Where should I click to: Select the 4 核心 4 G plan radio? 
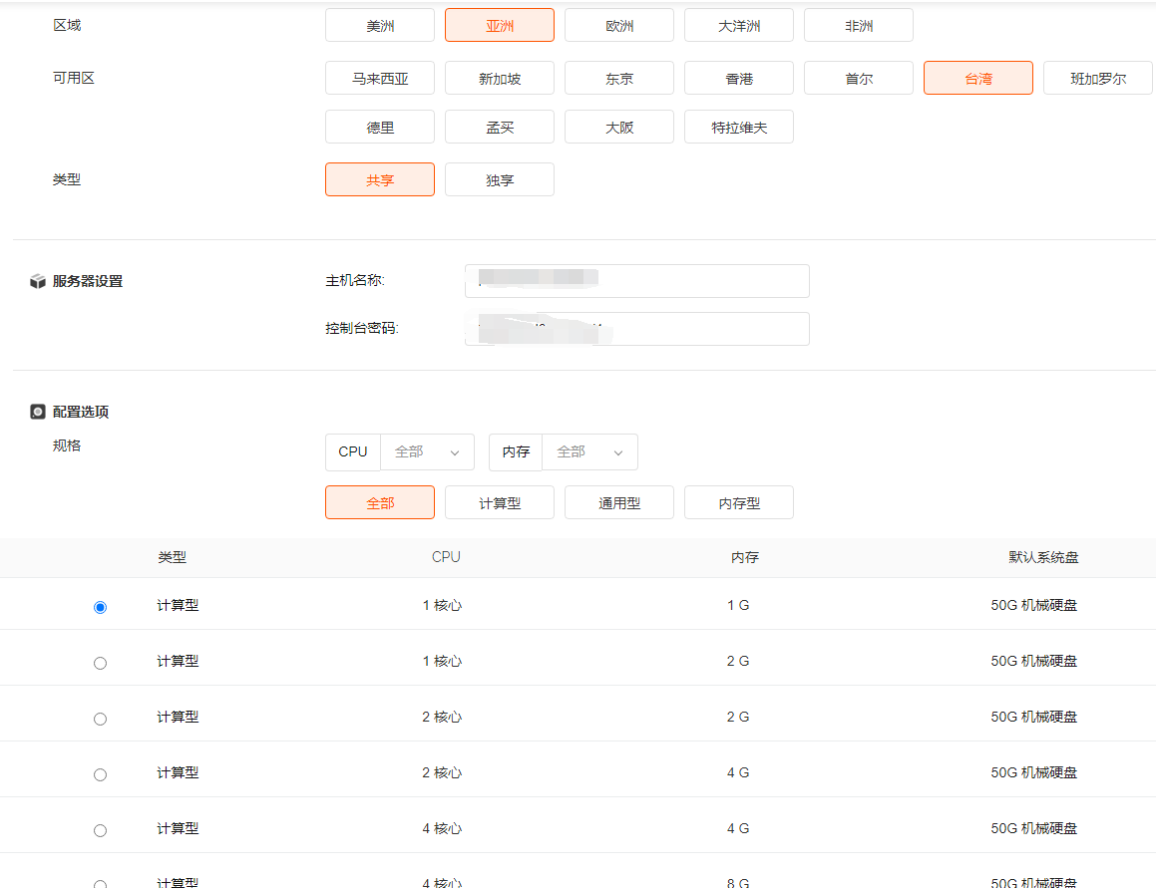100,830
